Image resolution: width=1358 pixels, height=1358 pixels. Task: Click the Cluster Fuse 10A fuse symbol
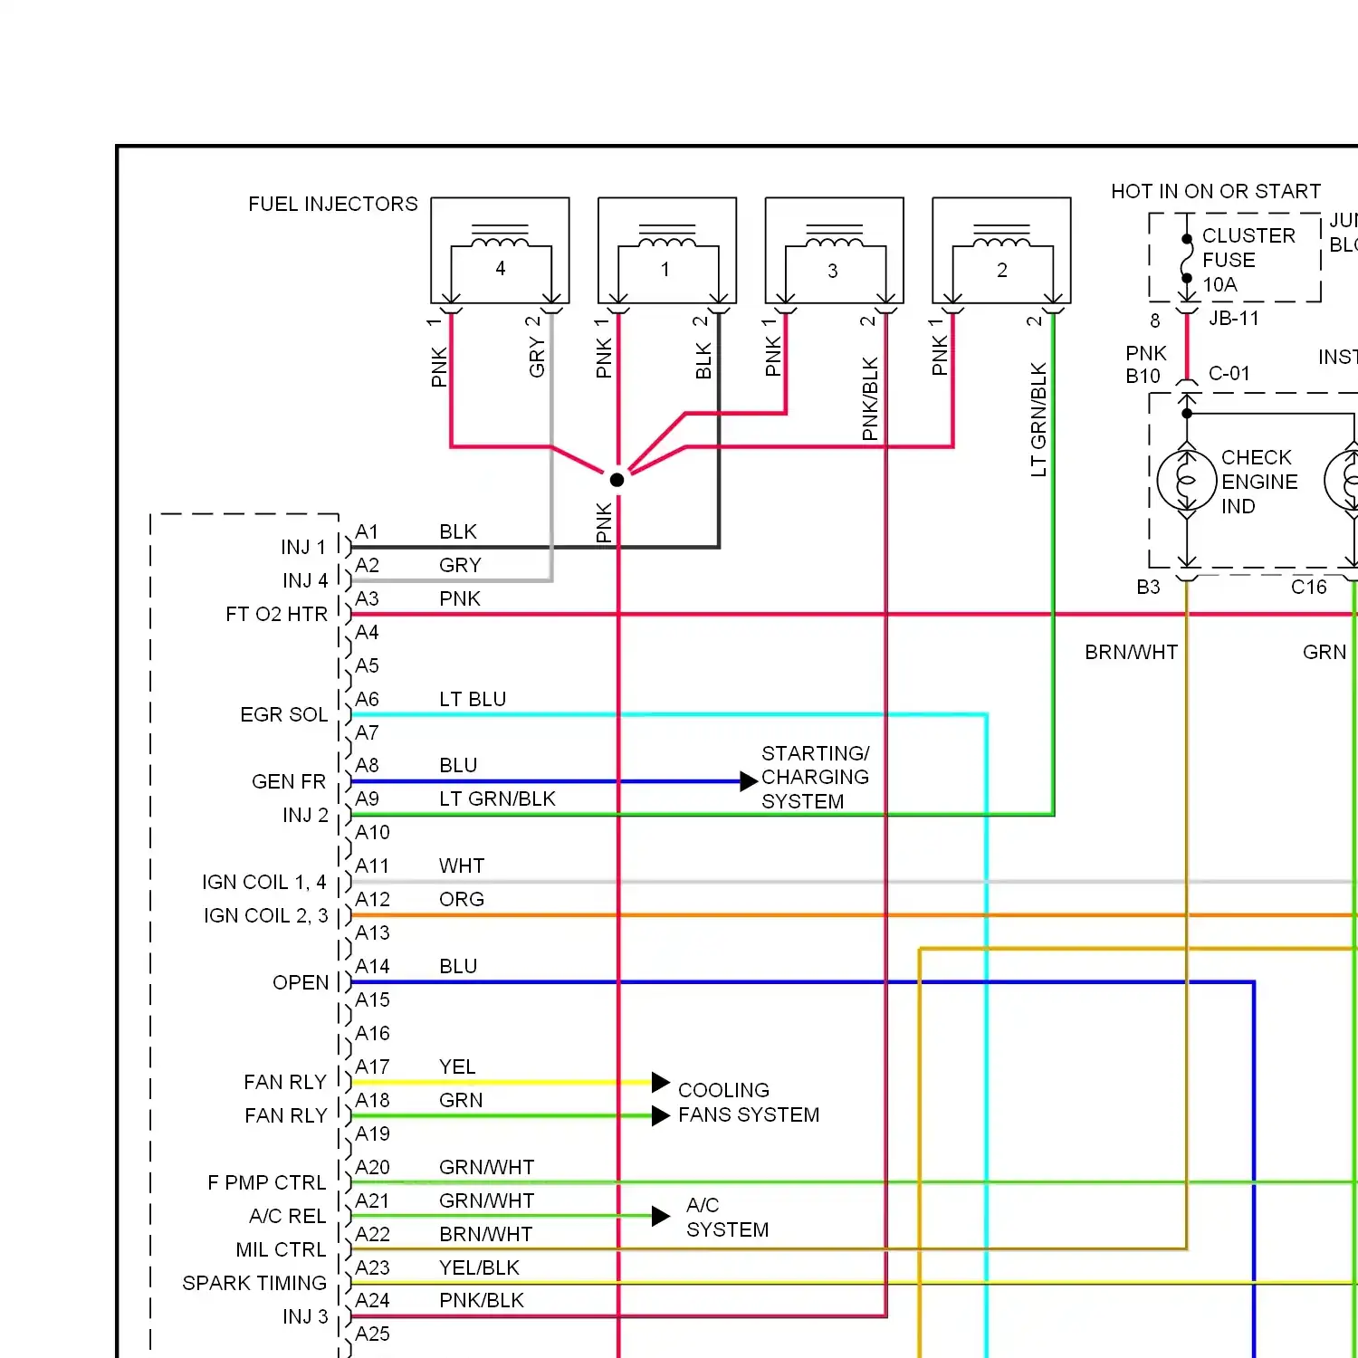tap(1187, 259)
